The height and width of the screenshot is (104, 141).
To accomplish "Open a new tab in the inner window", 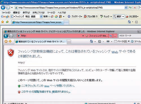I will coord(69,42).
